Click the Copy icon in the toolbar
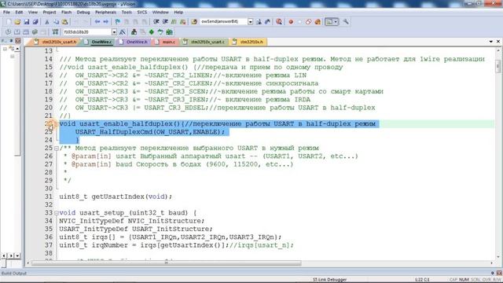 56,22
